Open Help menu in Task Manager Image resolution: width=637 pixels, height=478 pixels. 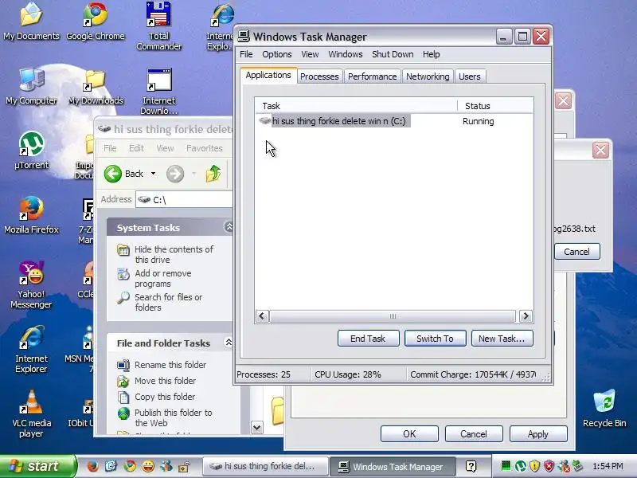[431, 54]
